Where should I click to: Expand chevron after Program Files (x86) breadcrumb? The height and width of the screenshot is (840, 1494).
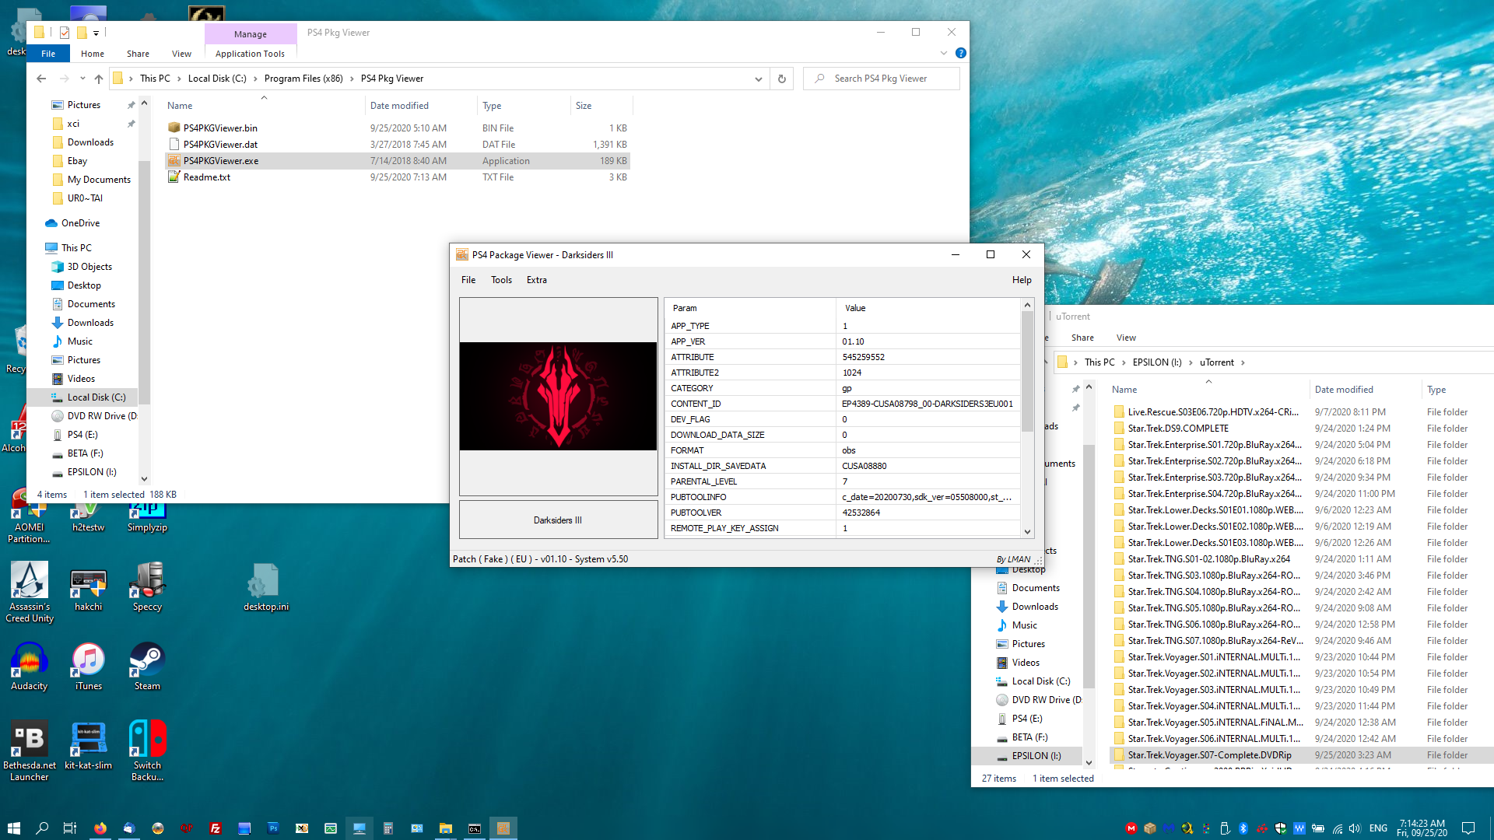(x=352, y=79)
